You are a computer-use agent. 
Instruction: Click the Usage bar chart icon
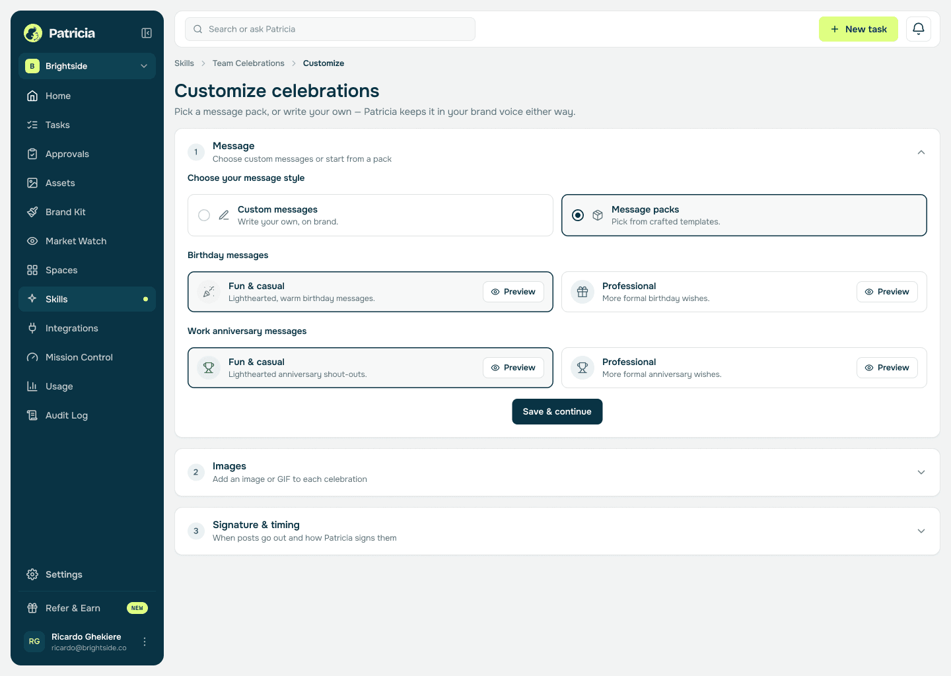click(x=32, y=386)
